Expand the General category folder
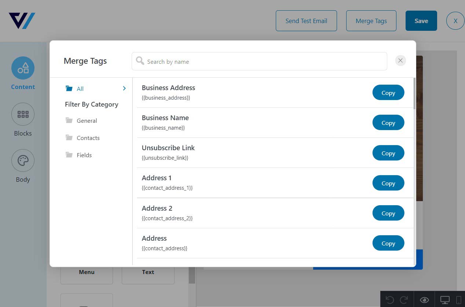 (87, 121)
